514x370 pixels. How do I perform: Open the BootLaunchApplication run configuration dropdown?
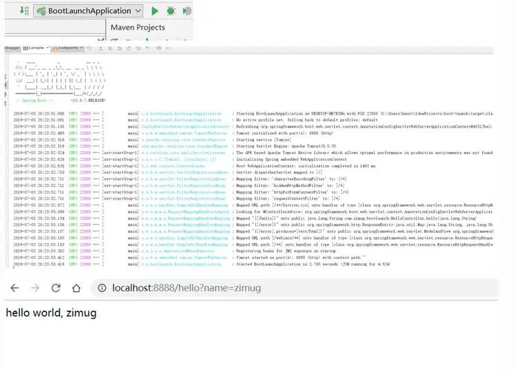tap(89, 11)
